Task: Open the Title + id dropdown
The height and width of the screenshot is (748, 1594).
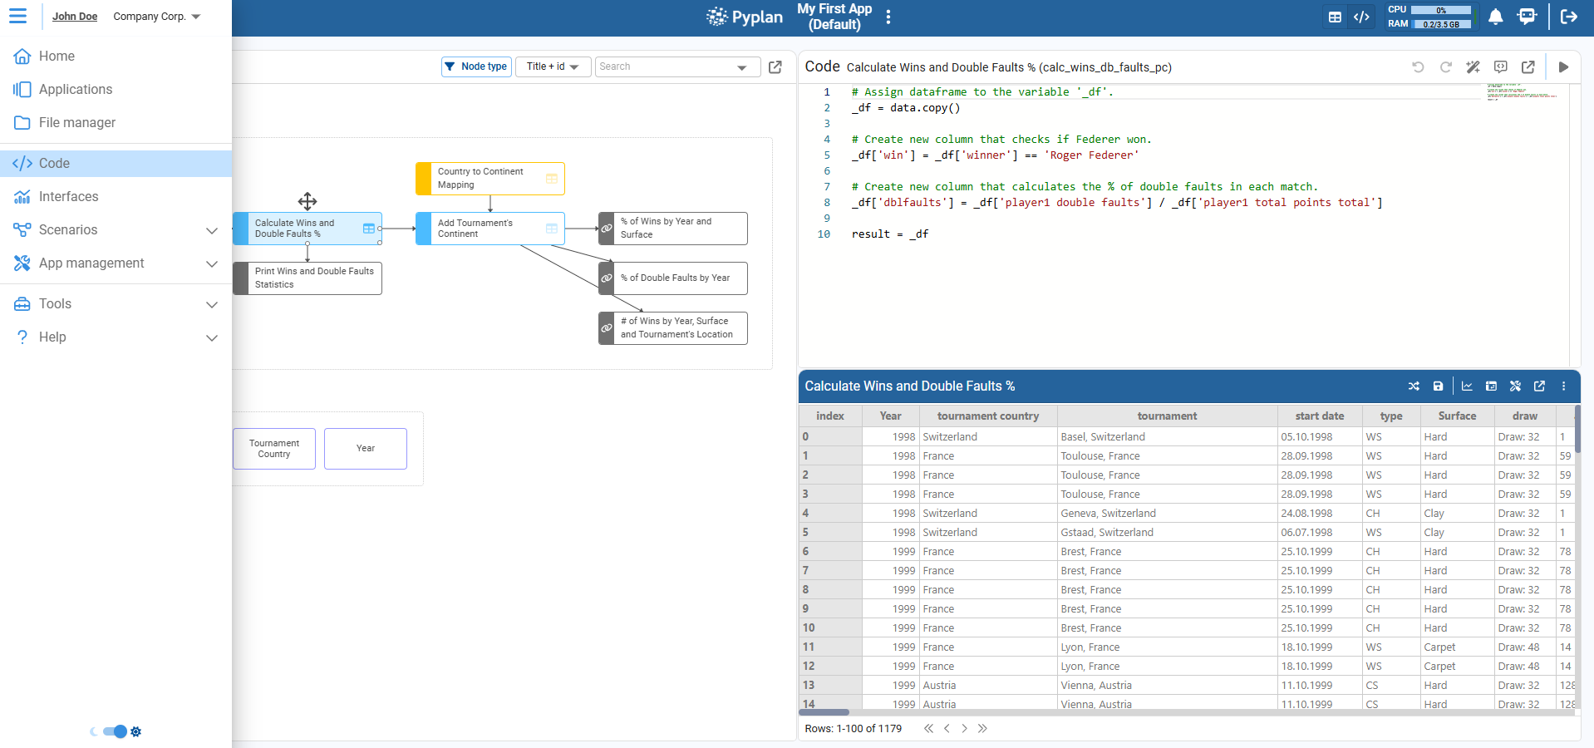Action: click(x=553, y=66)
